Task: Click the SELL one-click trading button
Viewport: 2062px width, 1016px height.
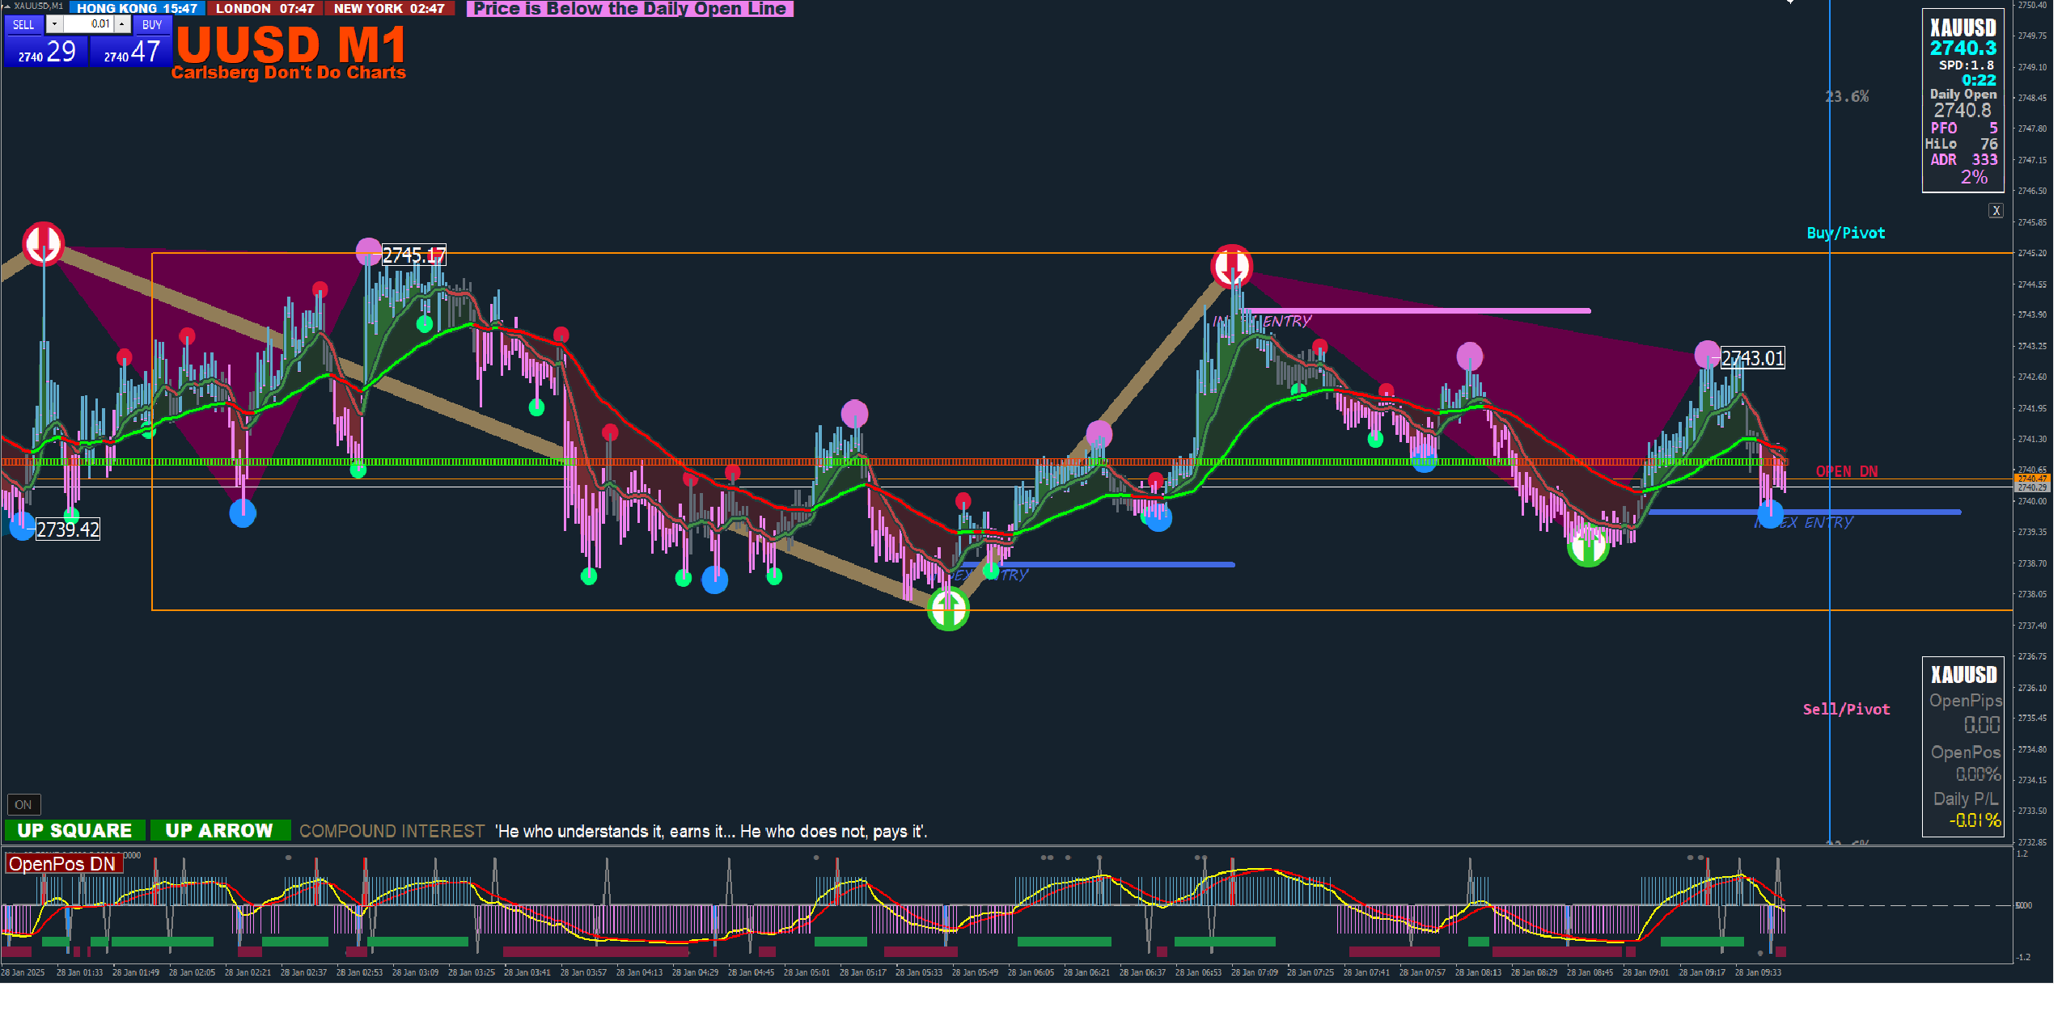Action: pos(23,24)
